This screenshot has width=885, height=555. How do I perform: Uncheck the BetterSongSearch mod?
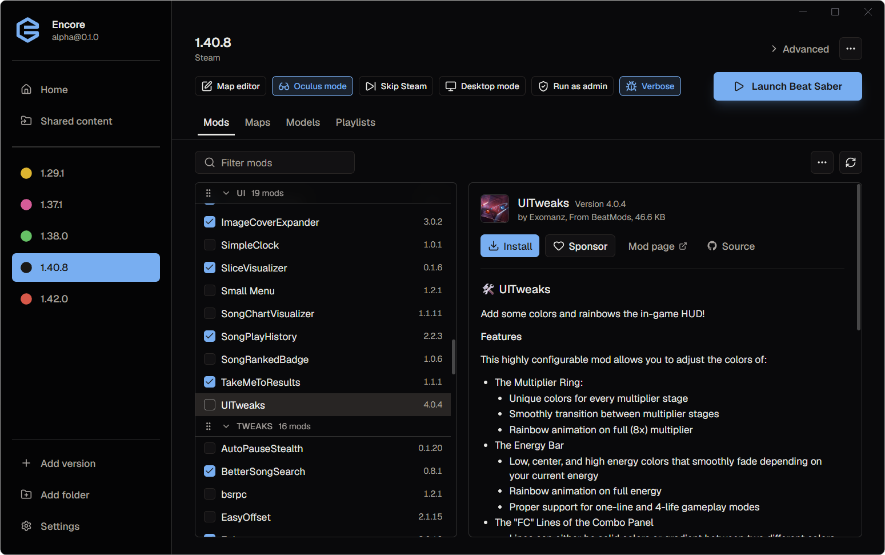coord(210,471)
